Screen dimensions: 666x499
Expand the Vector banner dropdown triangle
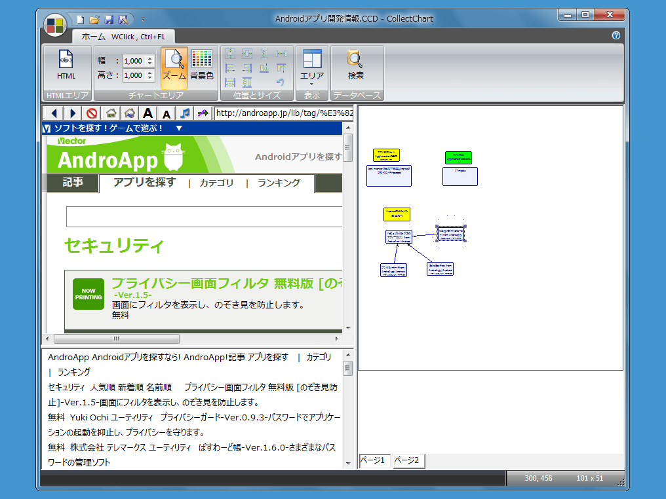click(179, 128)
